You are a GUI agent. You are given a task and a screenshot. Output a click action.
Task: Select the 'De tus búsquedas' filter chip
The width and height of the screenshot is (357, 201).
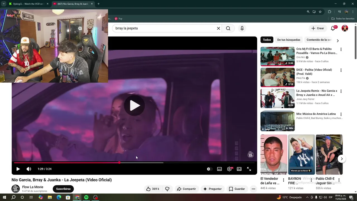point(289,40)
